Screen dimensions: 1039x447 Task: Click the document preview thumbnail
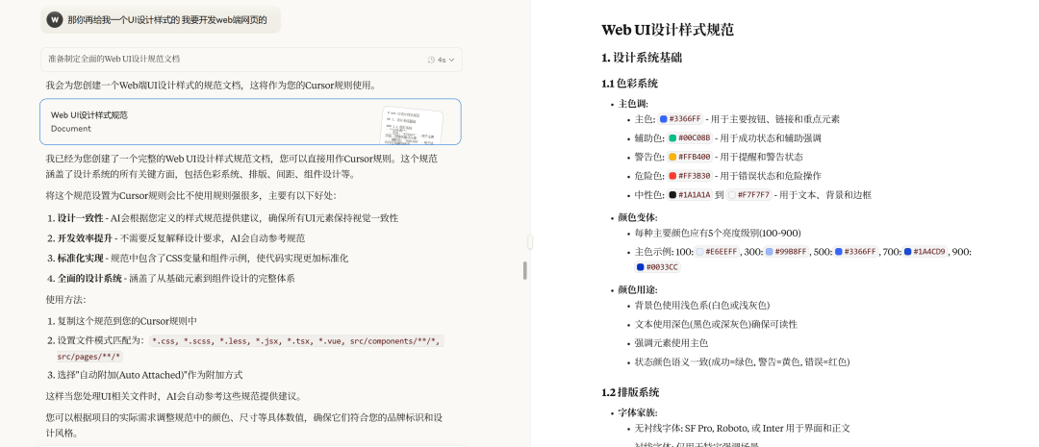coord(412,126)
